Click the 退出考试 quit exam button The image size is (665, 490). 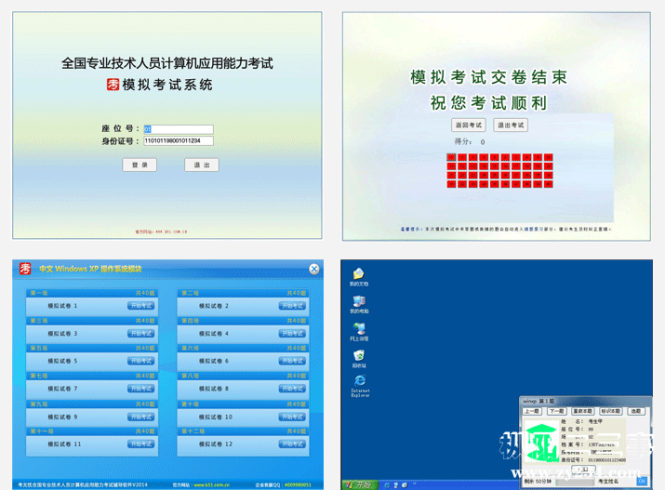(511, 125)
